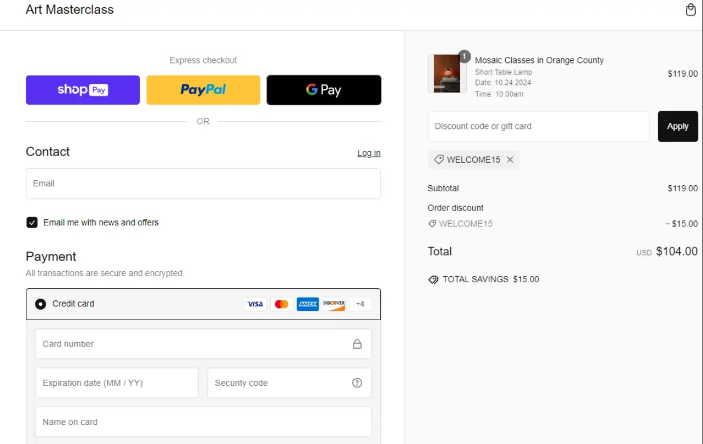
Task: Click the Mosaic lamp product thumbnail
Action: tap(447, 73)
